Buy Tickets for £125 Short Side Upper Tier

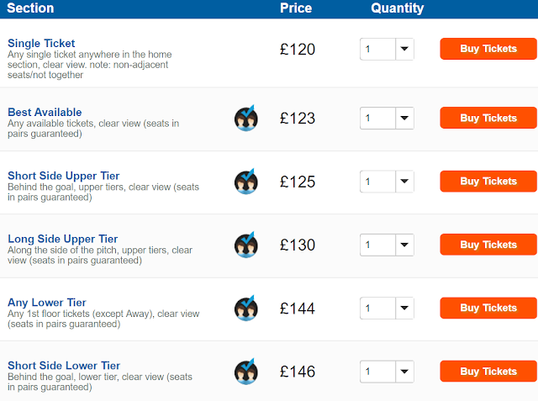[x=488, y=182]
